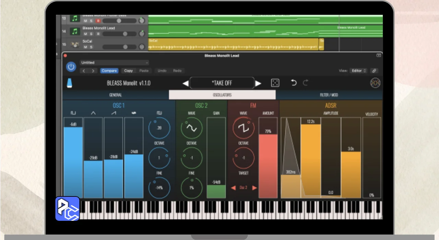Click the OSC 1 pulse width knob

159,128
